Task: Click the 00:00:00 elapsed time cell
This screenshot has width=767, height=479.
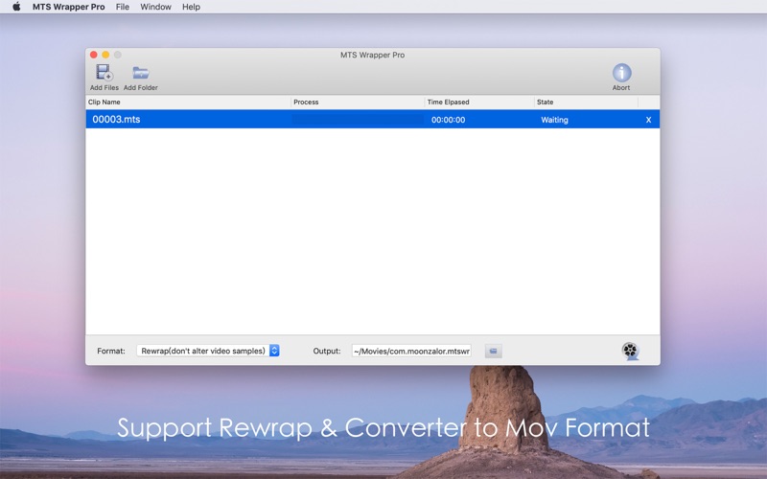Action: point(448,120)
